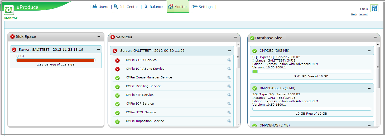Click the Database Size scroll up arrow
The image size is (385, 136).
coord(378,44)
